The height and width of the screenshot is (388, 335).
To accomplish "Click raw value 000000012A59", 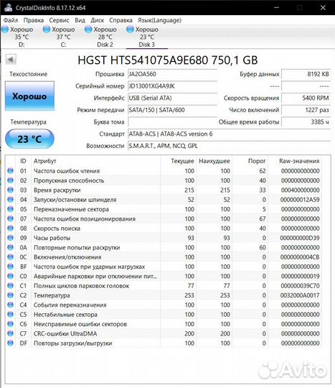I will 300,200.
